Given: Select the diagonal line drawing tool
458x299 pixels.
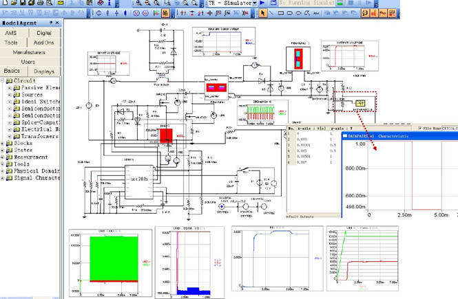Looking at the screenshot, I should [271, 13].
